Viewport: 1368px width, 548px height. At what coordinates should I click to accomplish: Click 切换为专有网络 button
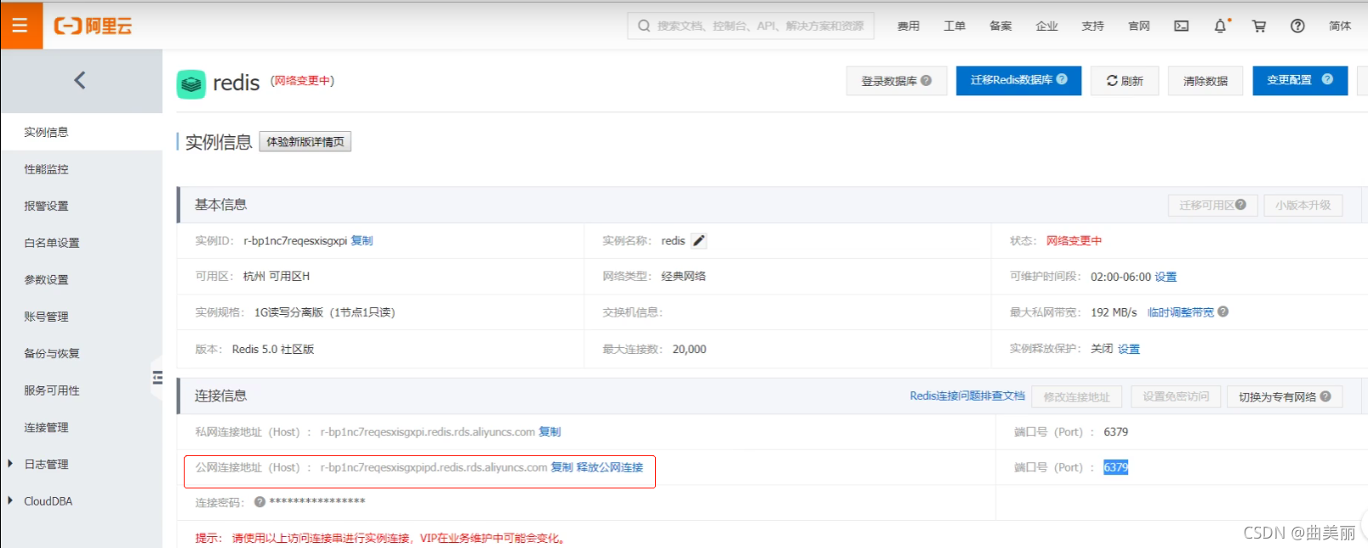[1285, 397]
